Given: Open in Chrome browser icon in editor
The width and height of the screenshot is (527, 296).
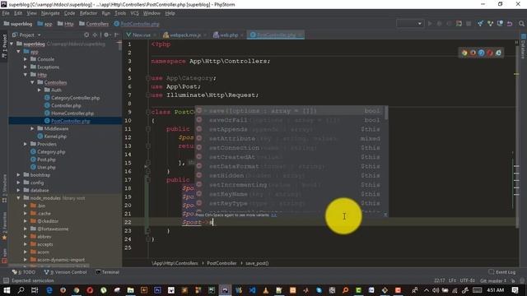Looking at the screenshot, I should (x=464, y=53).
